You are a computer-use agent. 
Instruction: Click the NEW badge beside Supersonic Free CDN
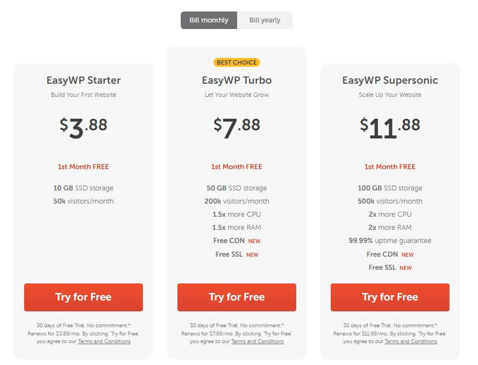point(408,255)
